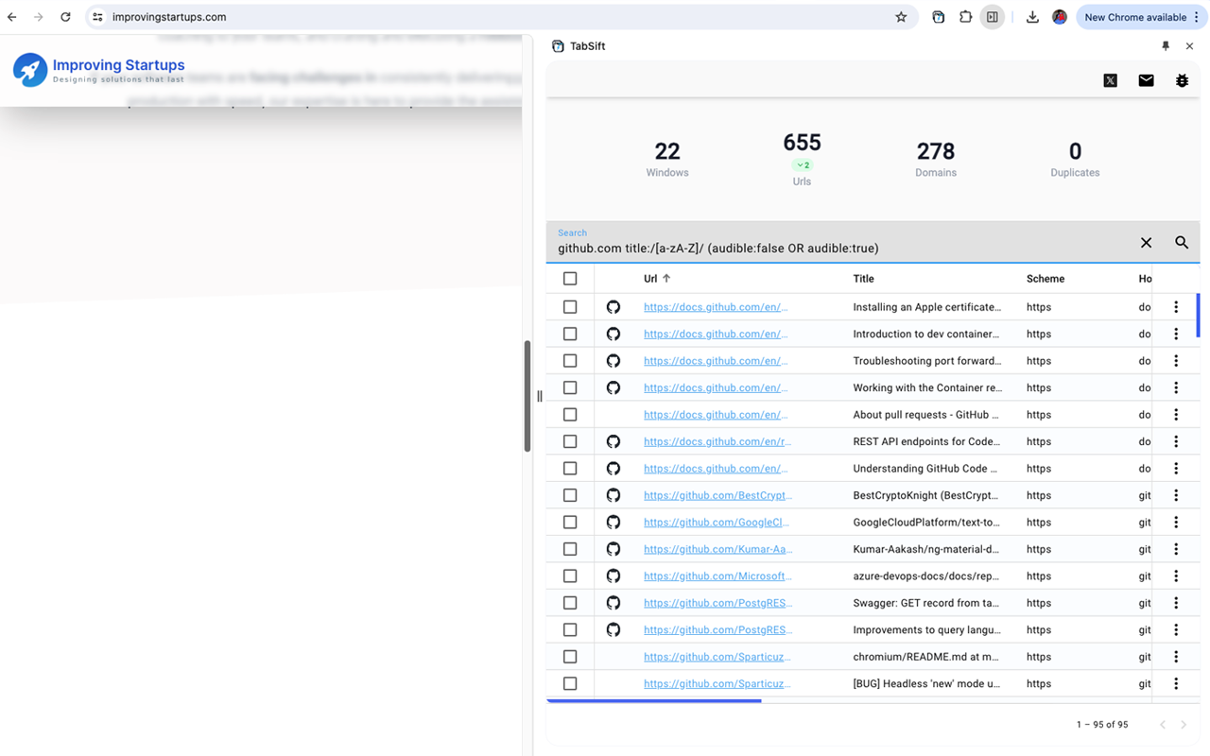Check the [BUG] Headless 'new' mode row
Viewport: 1210px width, 756px height.
[x=570, y=683]
